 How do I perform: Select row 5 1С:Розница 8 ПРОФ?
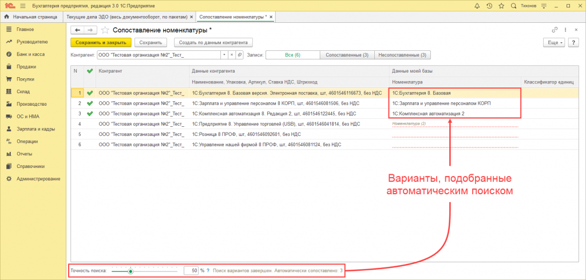coord(289,134)
